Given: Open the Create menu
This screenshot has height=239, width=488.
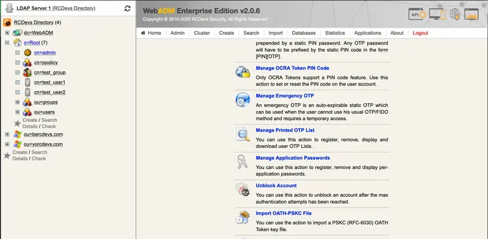Looking at the screenshot, I should click(226, 33).
